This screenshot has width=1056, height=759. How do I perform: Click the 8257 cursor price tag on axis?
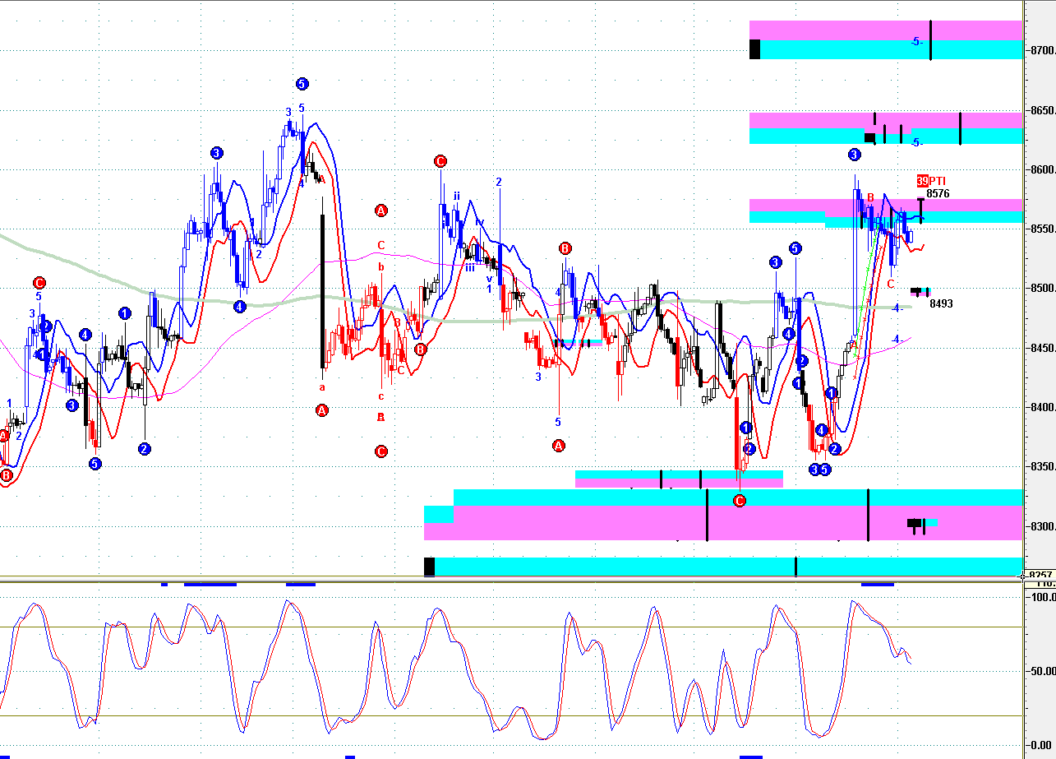pyautogui.click(x=1040, y=576)
